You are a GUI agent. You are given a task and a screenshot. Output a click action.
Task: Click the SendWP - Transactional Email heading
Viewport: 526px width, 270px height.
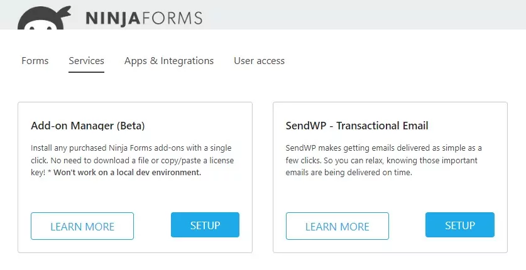click(x=356, y=126)
